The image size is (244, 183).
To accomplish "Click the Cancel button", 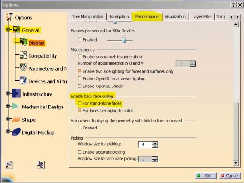I will (x=230, y=176).
